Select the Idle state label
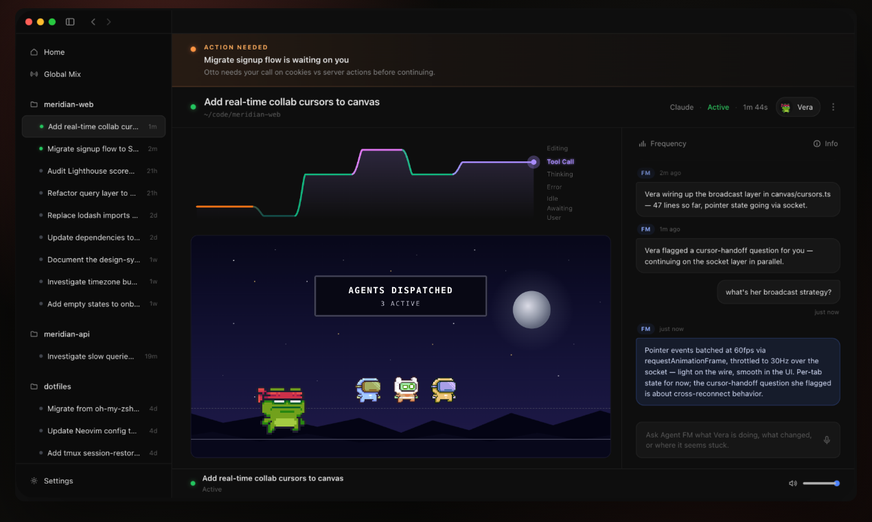 pos(553,198)
